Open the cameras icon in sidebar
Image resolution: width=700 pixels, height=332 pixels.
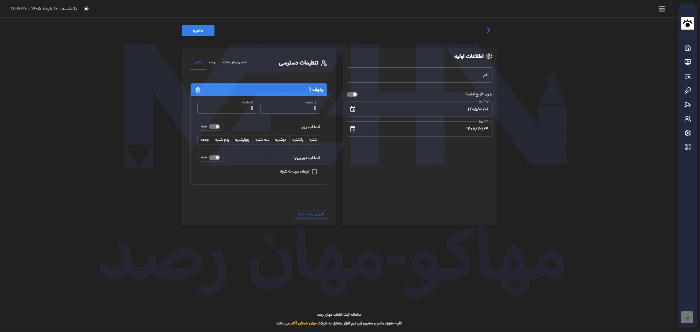click(688, 105)
